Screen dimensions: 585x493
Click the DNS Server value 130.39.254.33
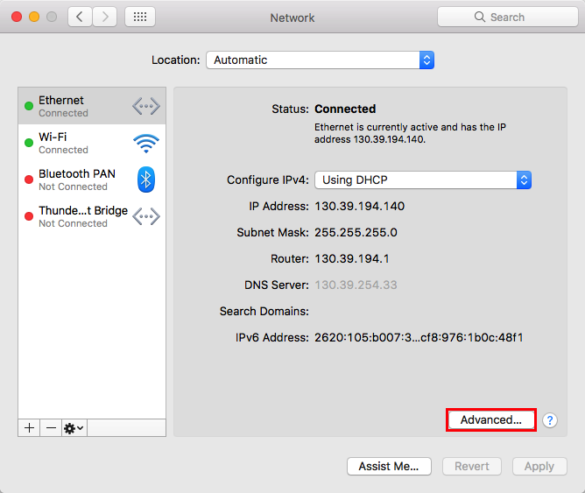point(356,285)
